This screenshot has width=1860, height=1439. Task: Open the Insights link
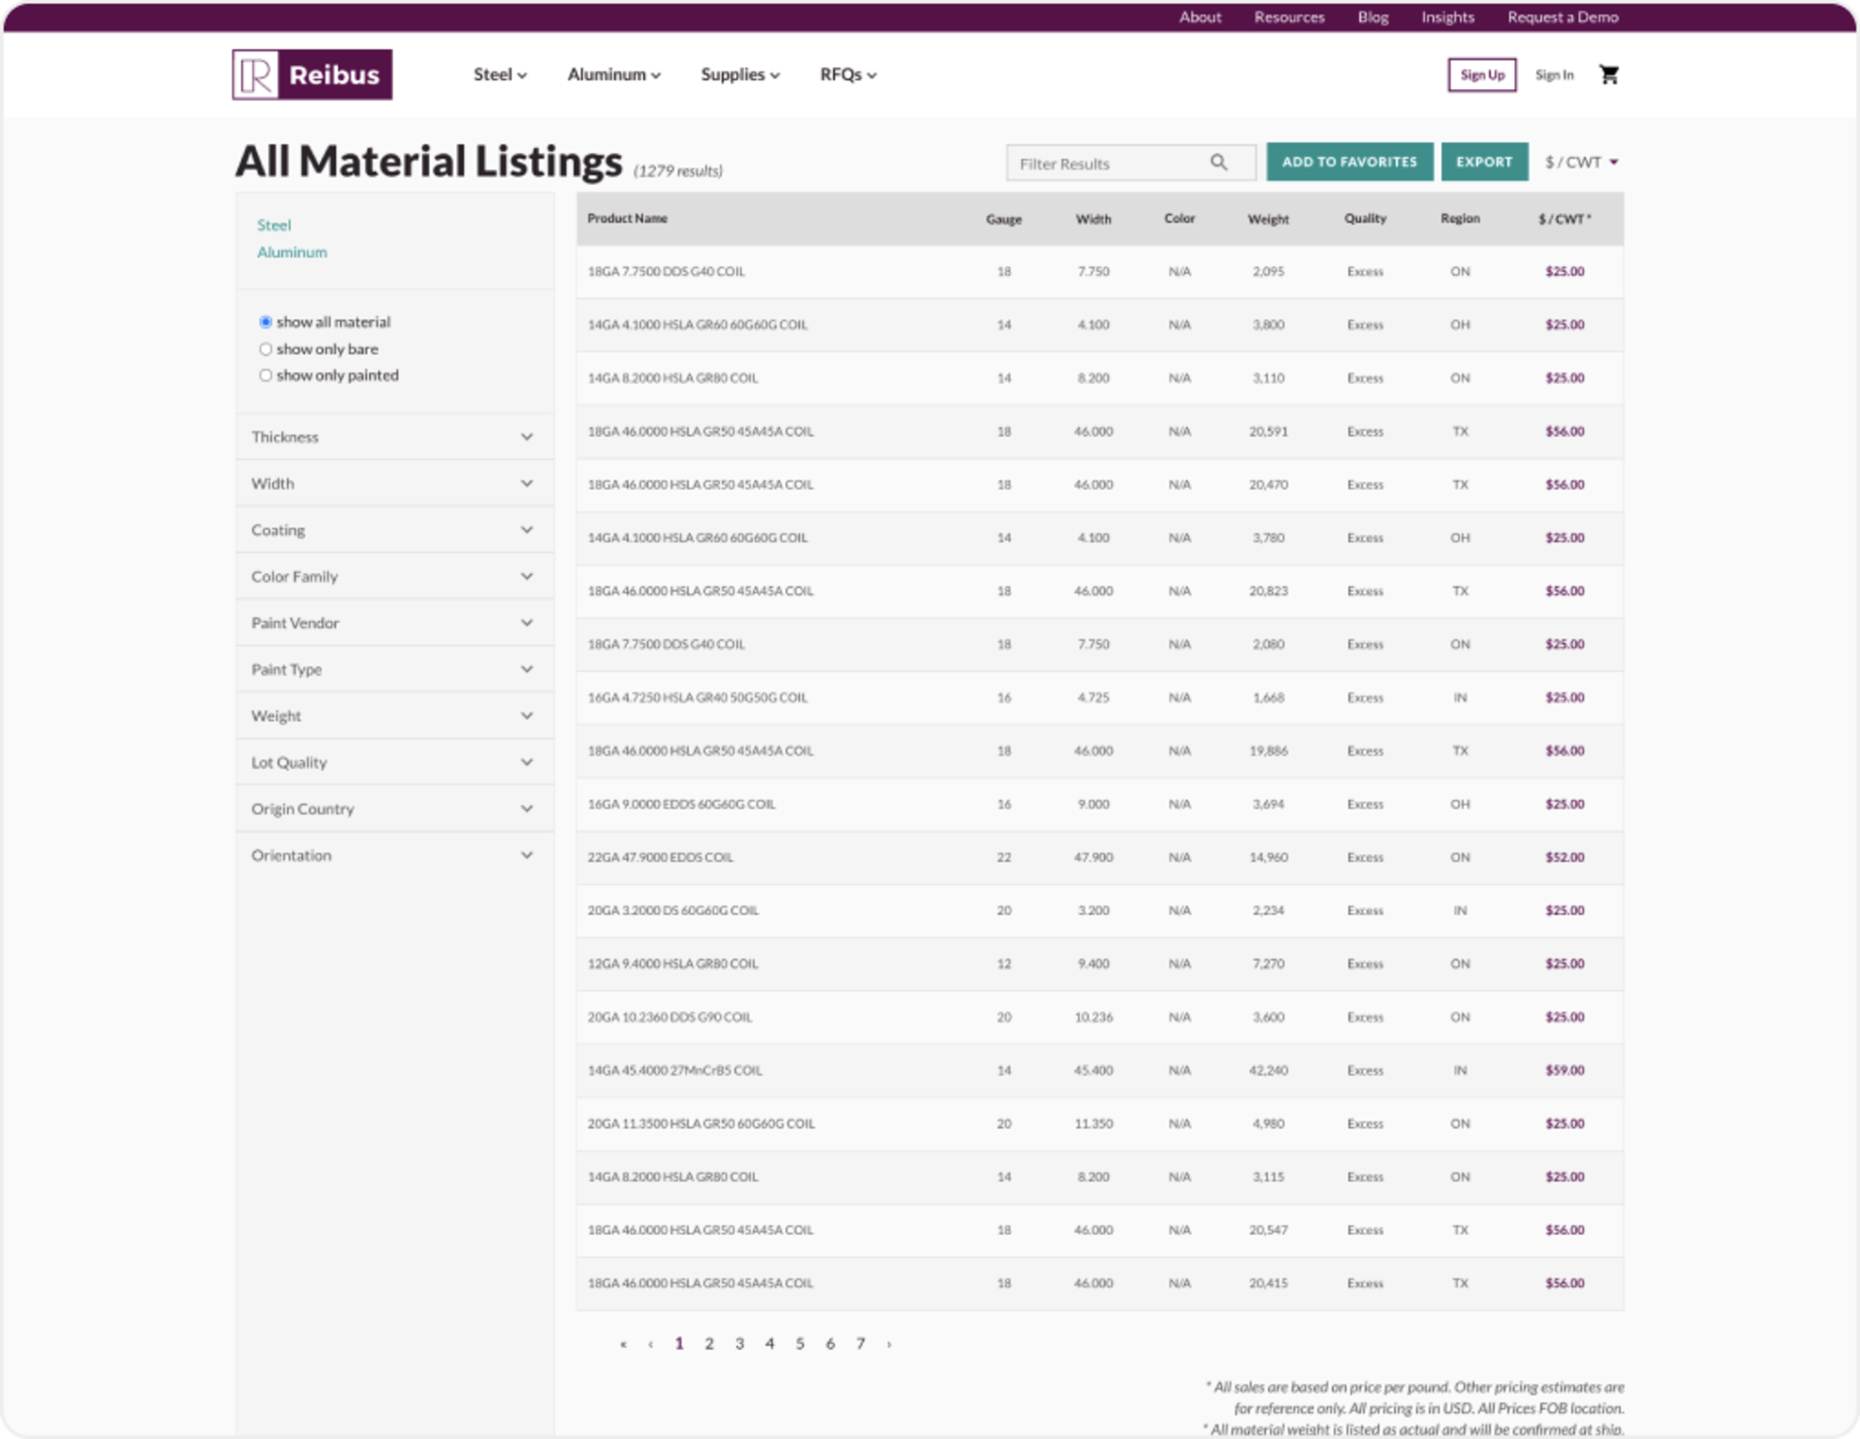click(1447, 17)
